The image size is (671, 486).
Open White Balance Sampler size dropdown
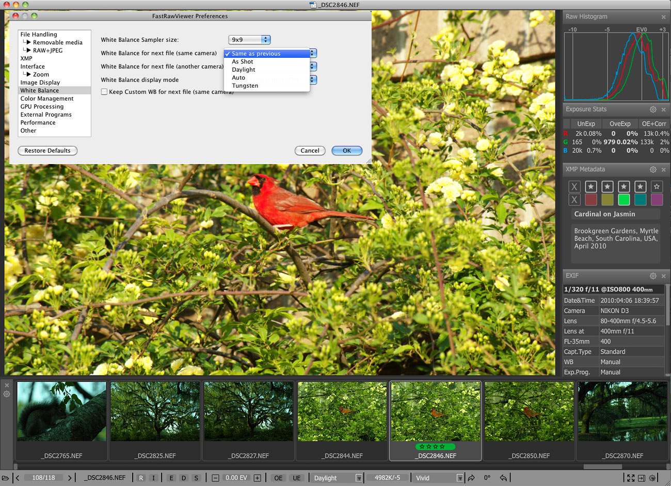pos(249,40)
